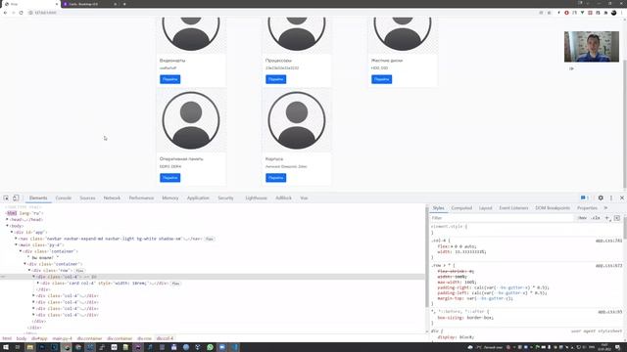Click the blue button on the Видеокарты card
Screen dimensions: 627x352
point(169,79)
